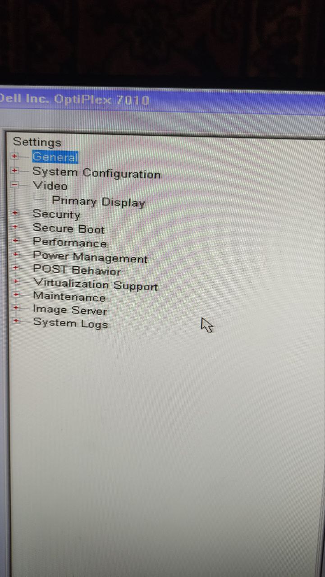Collapse the Video tree node
The image size is (325, 577).
(14, 184)
